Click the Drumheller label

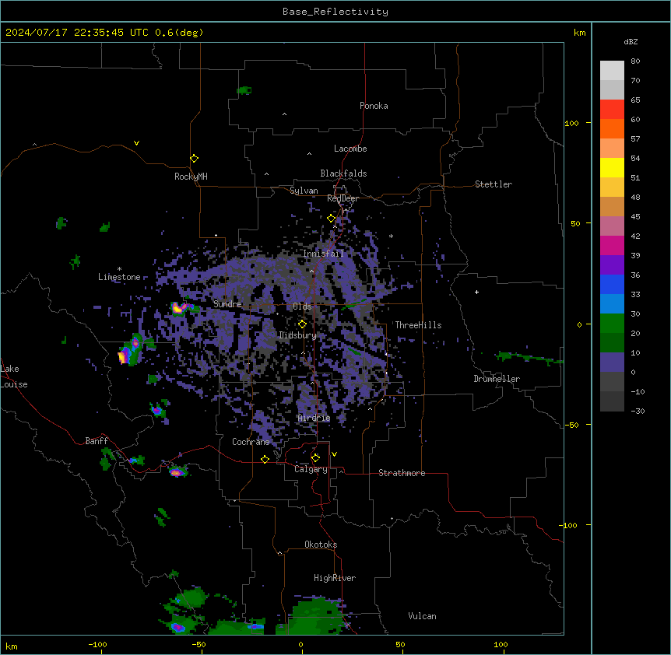[x=497, y=379]
